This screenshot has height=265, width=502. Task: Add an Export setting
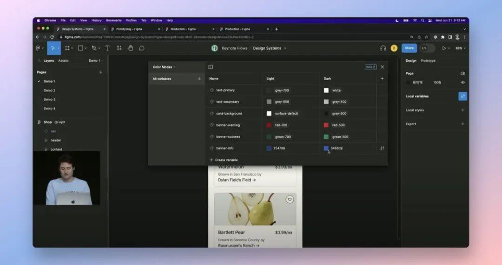[462, 124]
